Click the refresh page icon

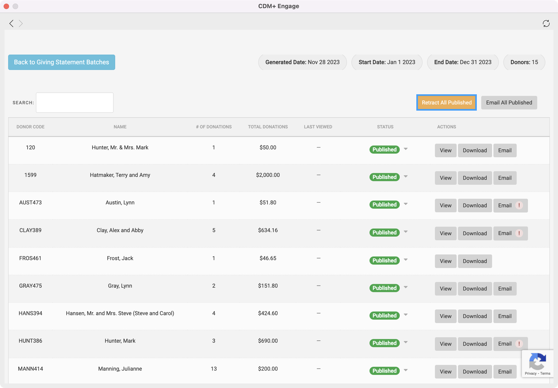click(546, 23)
